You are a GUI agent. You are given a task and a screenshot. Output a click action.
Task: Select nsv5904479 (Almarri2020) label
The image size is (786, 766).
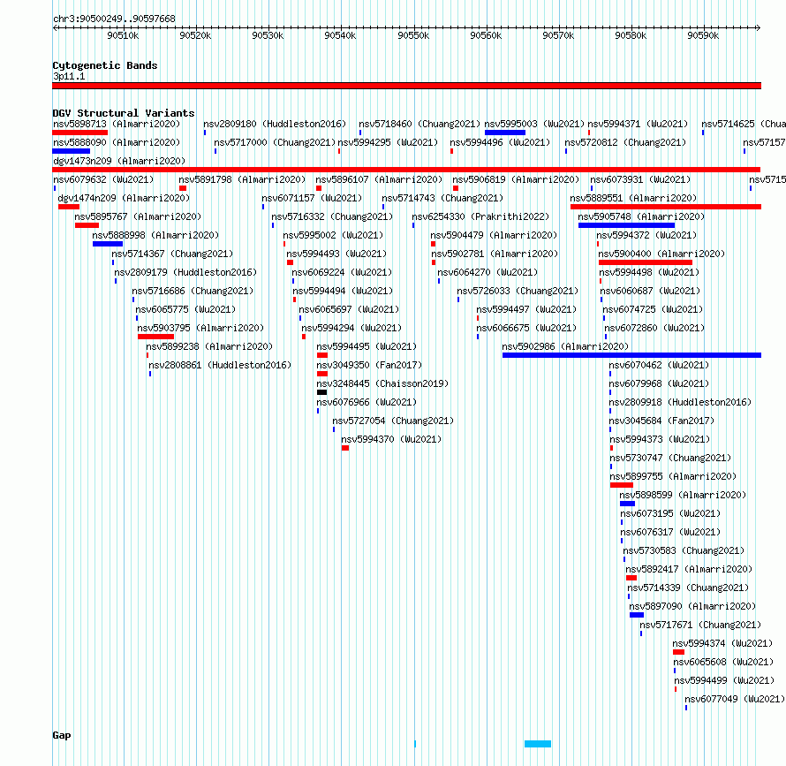pos(494,235)
